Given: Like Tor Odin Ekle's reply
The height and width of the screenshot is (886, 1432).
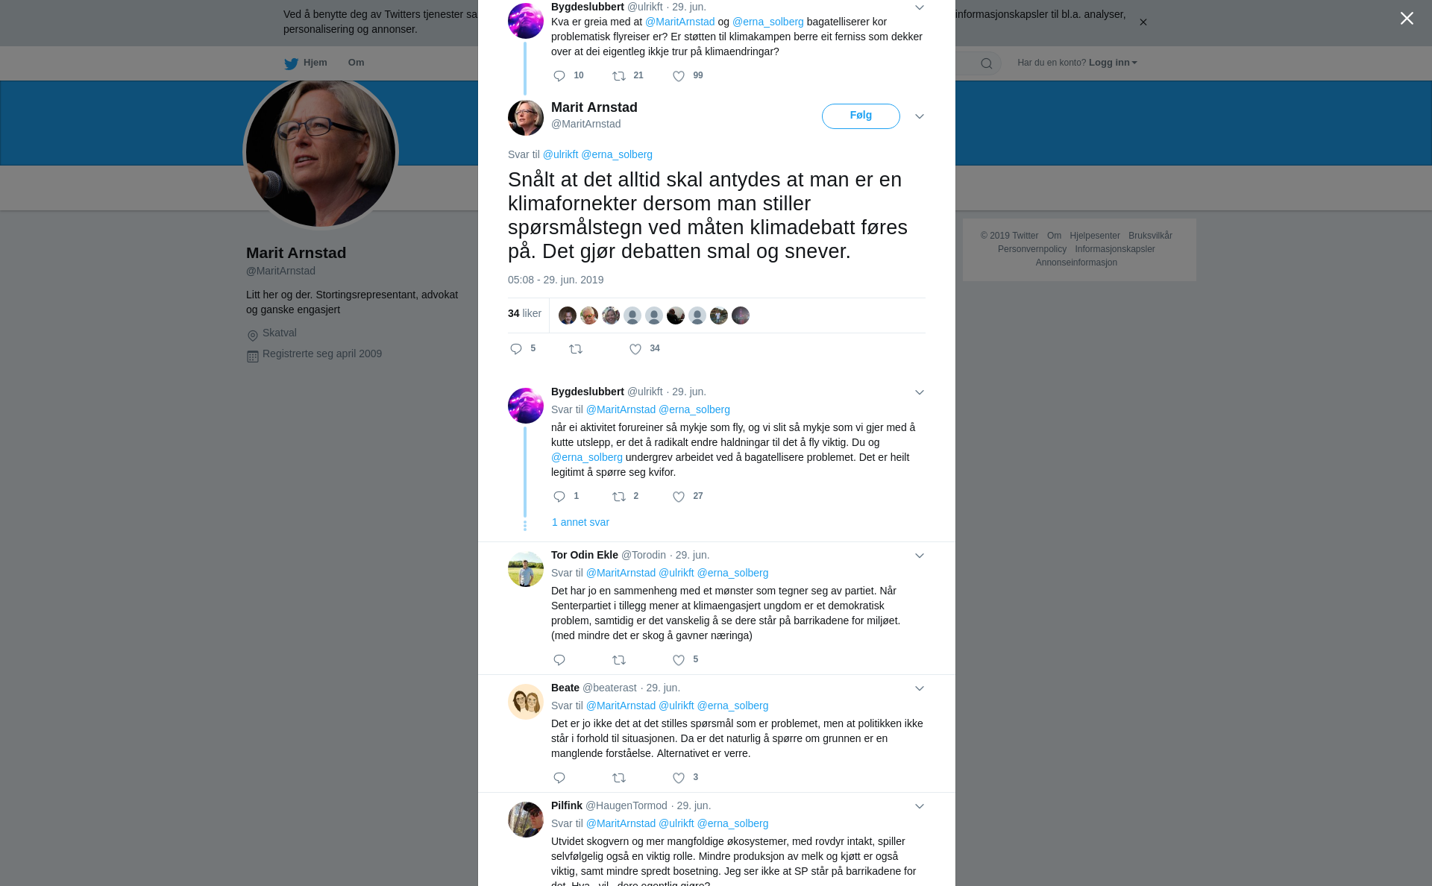Looking at the screenshot, I should click(x=679, y=660).
